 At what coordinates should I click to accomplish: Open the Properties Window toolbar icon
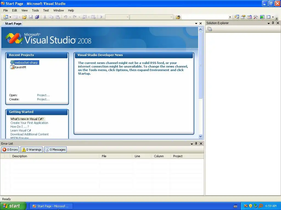tap(243, 17)
